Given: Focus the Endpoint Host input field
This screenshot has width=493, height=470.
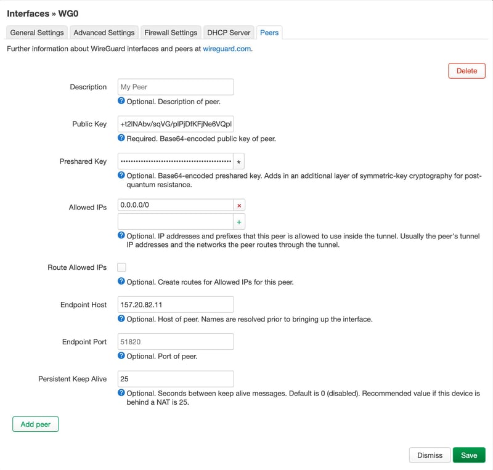Looking at the screenshot, I should coord(176,304).
